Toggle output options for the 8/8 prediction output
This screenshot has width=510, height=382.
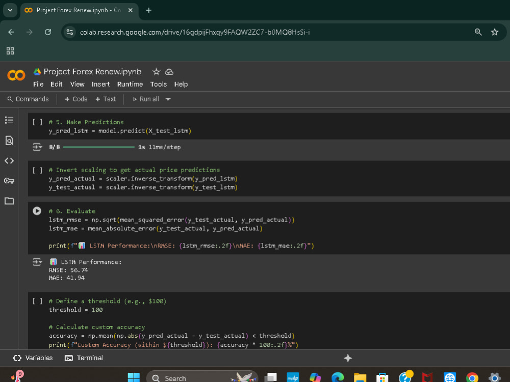click(x=37, y=147)
